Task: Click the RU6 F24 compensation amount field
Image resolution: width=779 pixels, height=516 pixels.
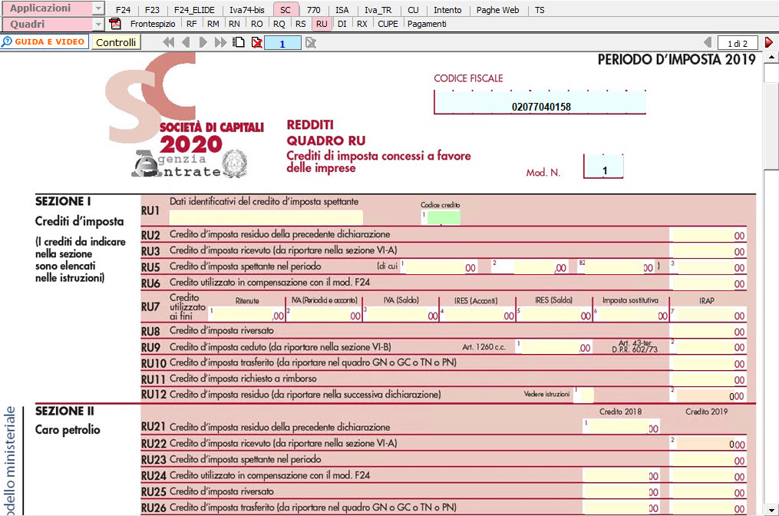Action: pos(708,283)
